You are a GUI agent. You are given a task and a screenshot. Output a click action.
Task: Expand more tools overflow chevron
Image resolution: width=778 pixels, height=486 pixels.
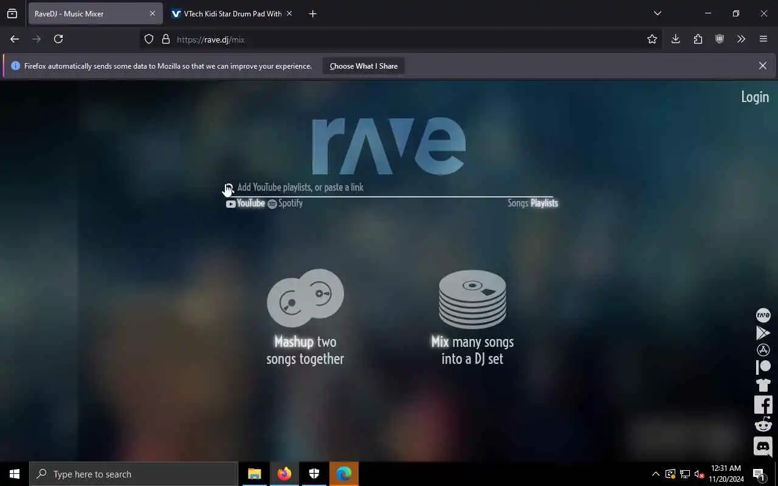741,39
